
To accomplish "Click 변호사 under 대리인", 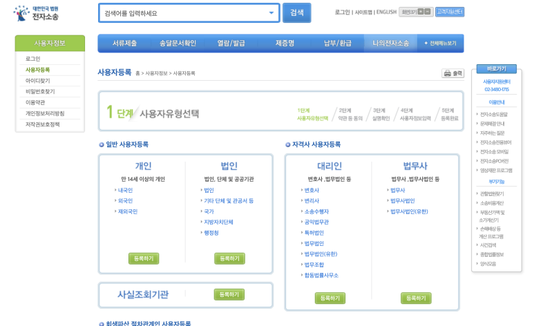I will [x=312, y=190].
